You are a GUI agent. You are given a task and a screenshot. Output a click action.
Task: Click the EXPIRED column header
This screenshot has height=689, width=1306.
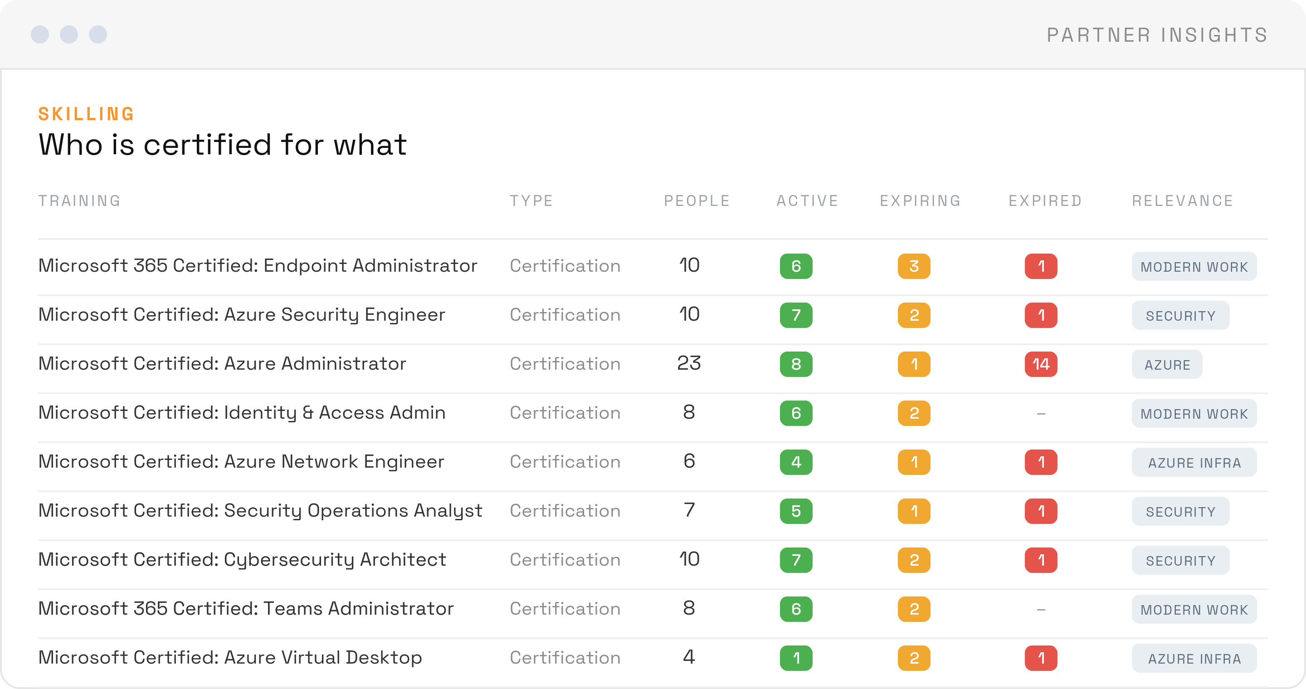point(1045,201)
